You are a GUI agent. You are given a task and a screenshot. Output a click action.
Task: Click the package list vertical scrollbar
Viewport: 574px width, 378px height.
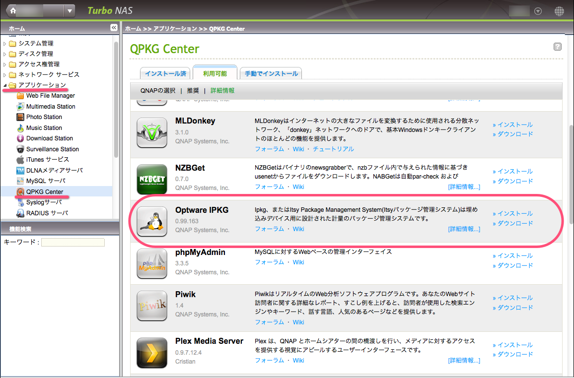tap(571, 174)
